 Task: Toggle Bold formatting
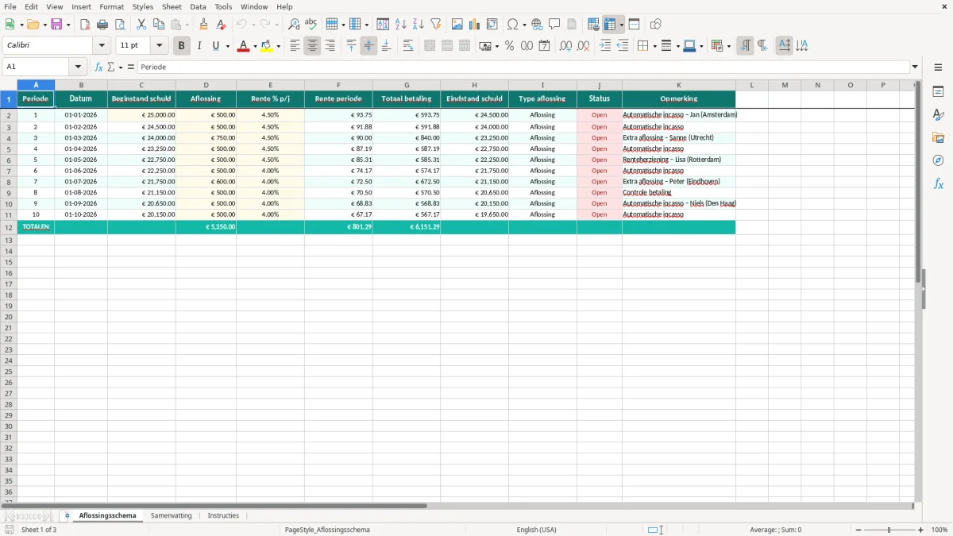point(181,46)
